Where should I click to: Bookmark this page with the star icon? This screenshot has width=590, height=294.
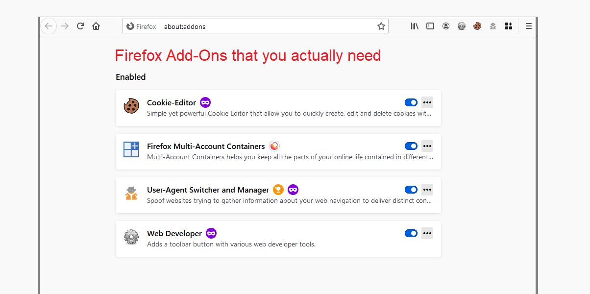pyautogui.click(x=381, y=26)
